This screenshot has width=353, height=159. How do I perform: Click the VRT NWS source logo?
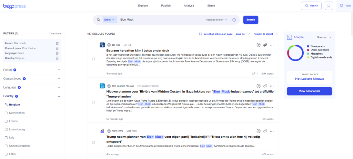pyautogui.click(x=102, y=131)
